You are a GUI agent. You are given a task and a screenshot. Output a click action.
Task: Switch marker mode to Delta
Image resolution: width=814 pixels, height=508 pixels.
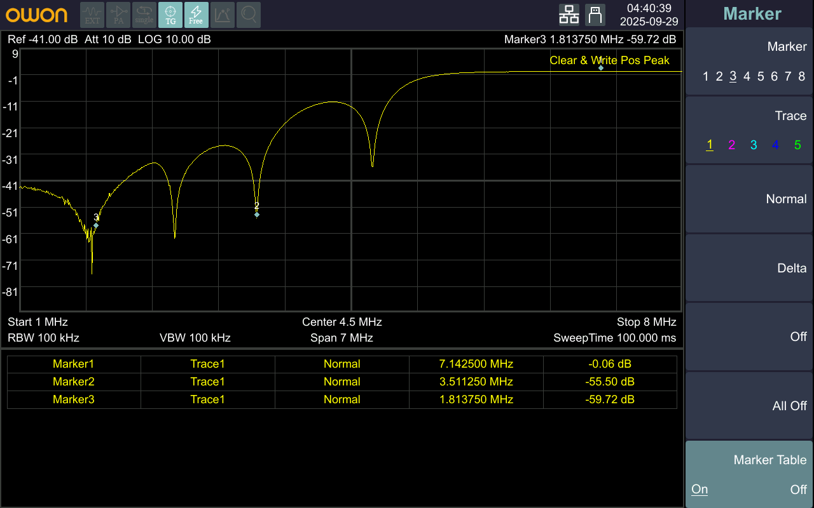(x=749, y=268)
